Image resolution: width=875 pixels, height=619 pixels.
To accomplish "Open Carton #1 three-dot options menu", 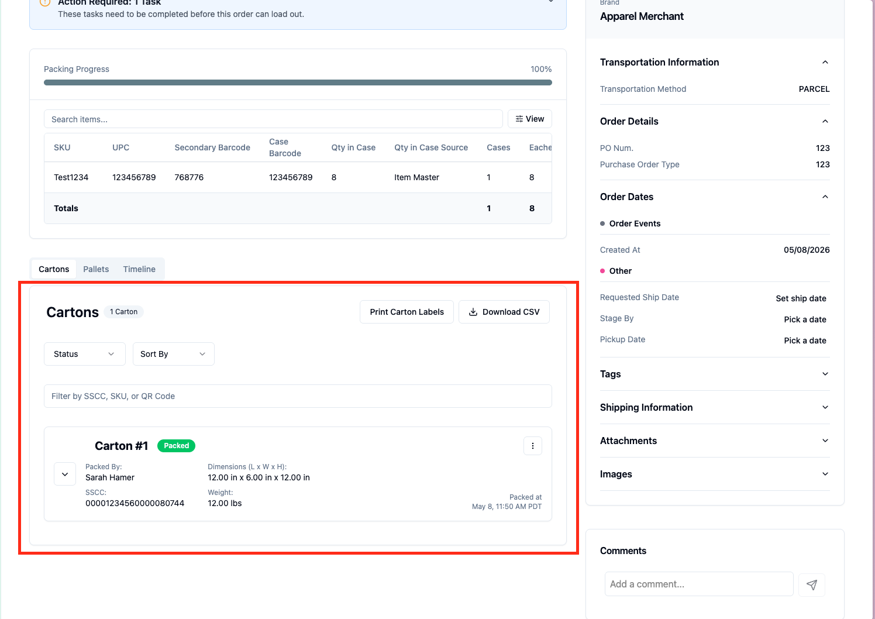I will tap(532, 446).
